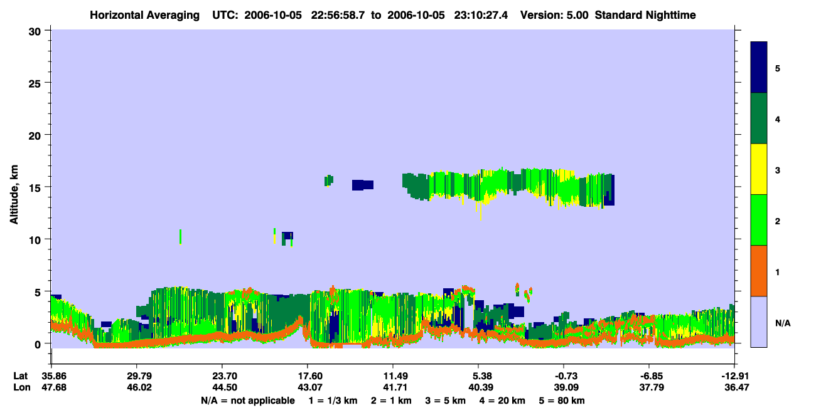Click the colorbar label '5'
The width and height of the screenshot is (816, 418).
point(778,68)
